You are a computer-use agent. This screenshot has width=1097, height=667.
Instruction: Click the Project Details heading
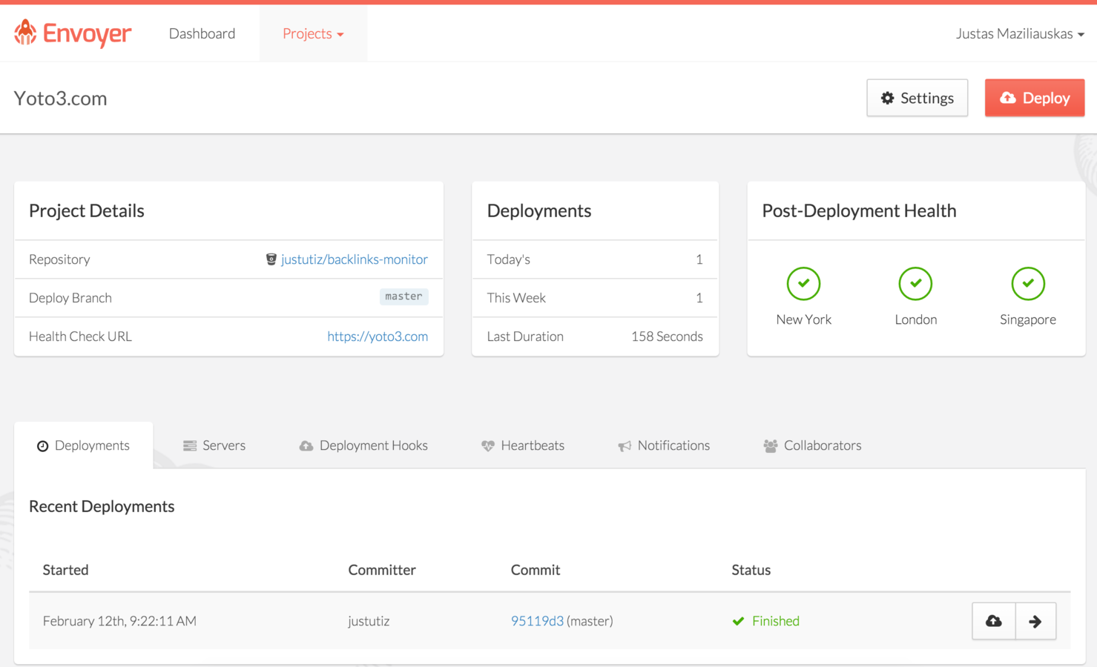pos(87,210)
